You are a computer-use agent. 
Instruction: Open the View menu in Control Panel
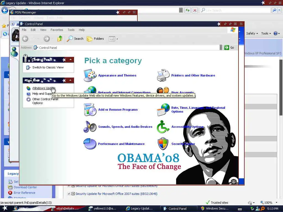click(43, 30)
